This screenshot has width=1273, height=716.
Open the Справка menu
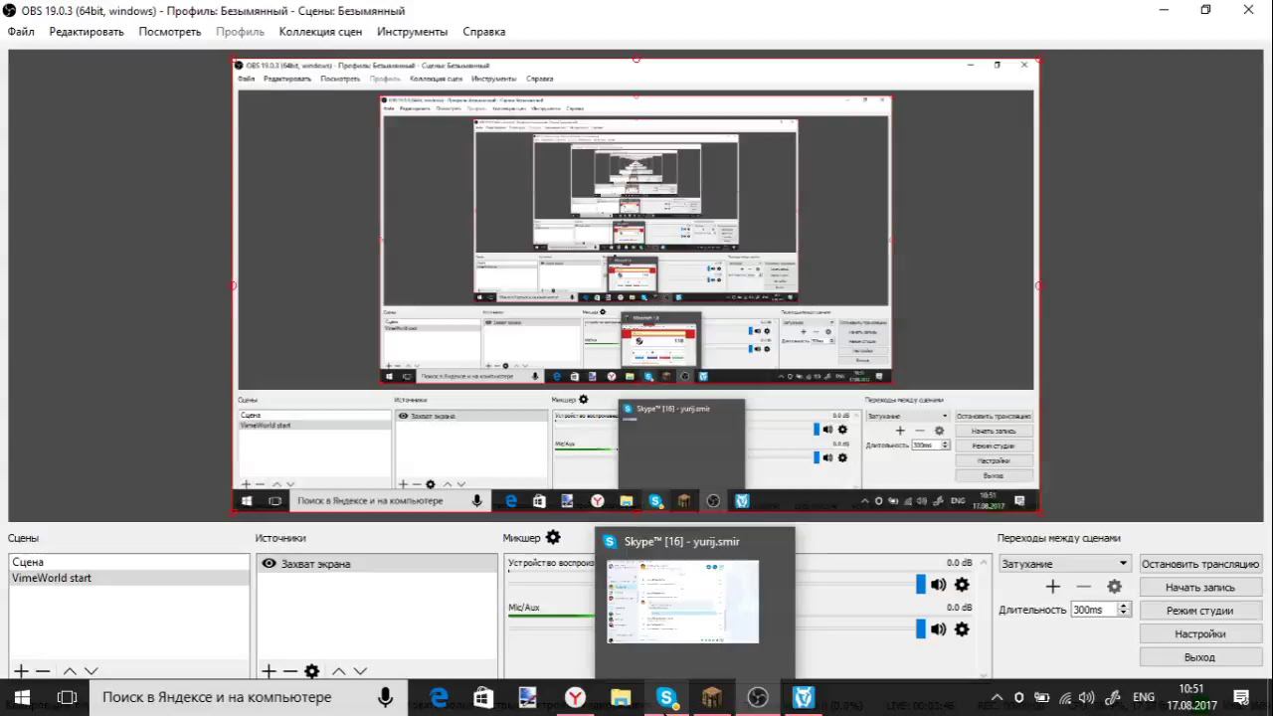(483, 32)
